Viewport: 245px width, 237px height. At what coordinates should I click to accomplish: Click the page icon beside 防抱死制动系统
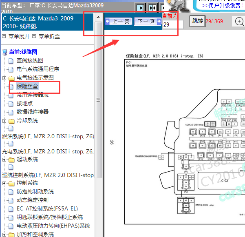coord(11,192)
